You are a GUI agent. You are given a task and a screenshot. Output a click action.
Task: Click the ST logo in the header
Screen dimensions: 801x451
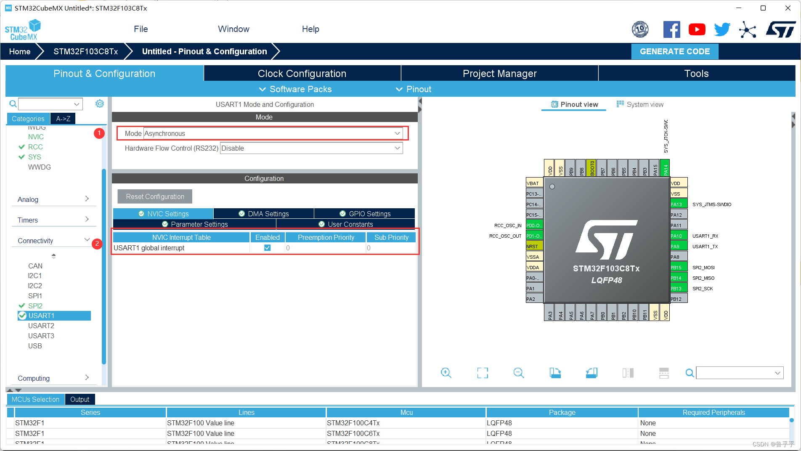point(781,29)
